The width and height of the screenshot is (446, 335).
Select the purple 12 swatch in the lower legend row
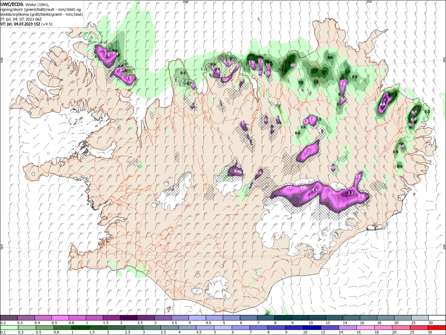point(329,328)
